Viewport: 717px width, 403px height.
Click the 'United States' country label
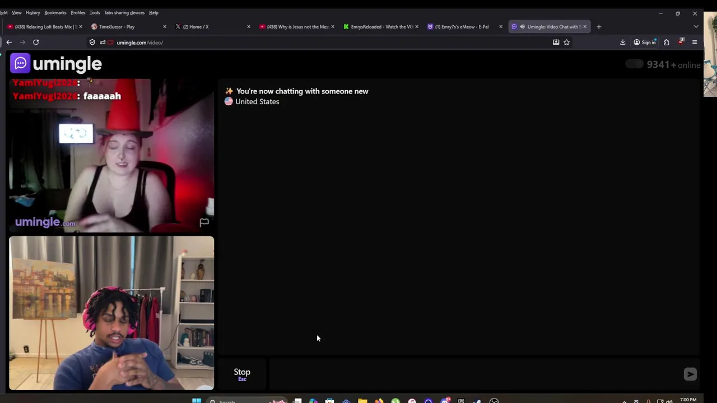coord(257,101)
